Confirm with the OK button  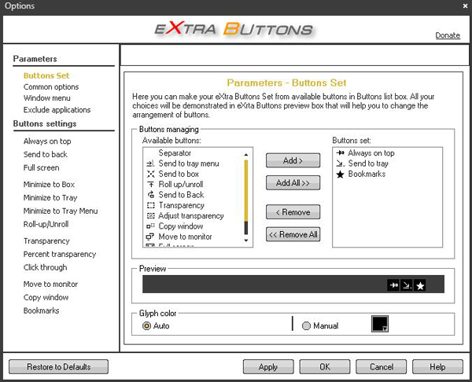pyautogui.click(x=325, y=366)
